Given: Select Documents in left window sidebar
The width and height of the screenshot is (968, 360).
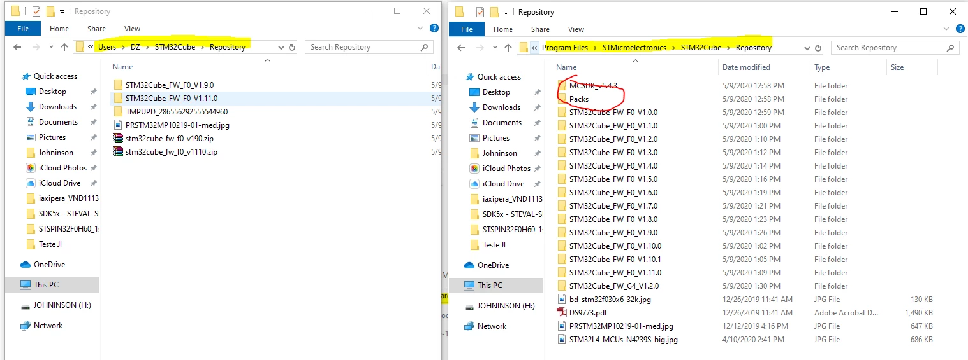Looking at the screenshot, I should tap(58, 122).
